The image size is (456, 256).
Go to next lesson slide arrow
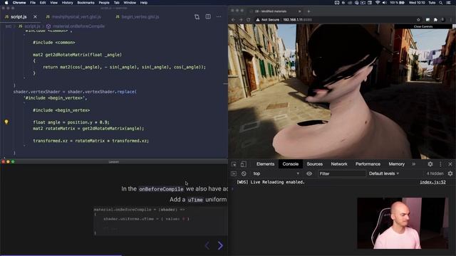point(220,245)
